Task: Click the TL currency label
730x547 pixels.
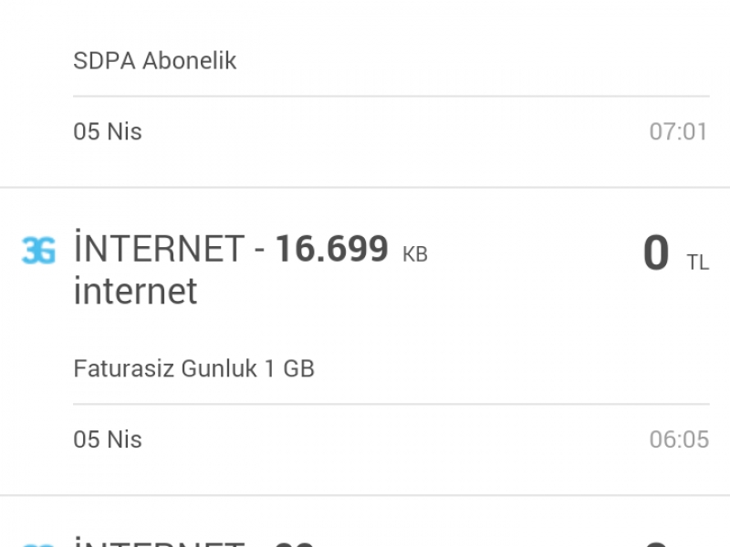Action: [x=697, y=263]
